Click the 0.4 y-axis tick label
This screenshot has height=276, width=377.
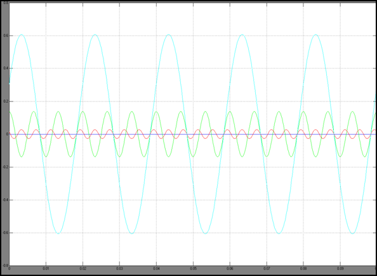5,69
